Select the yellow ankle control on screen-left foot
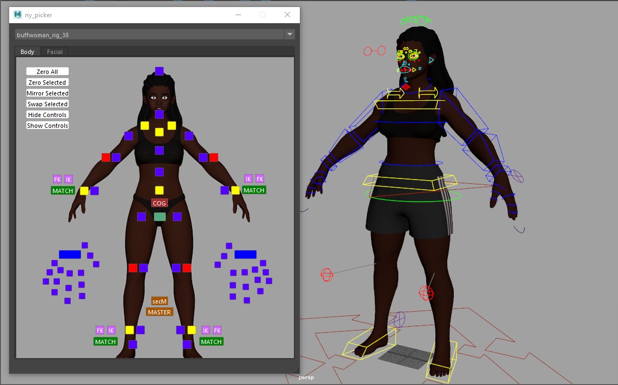 130,330
